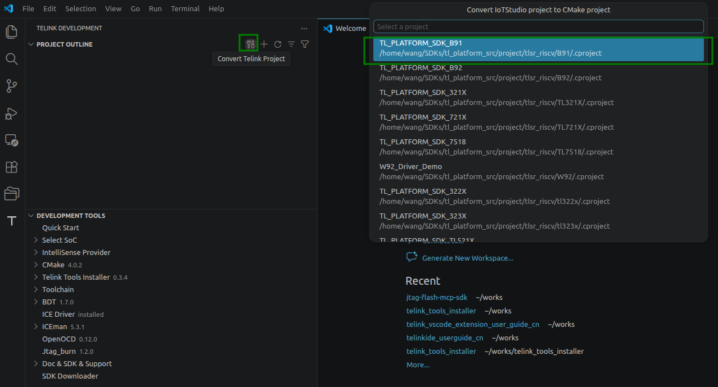Select TL_PLATFORM_SDK_323X project

click(539, 221)
